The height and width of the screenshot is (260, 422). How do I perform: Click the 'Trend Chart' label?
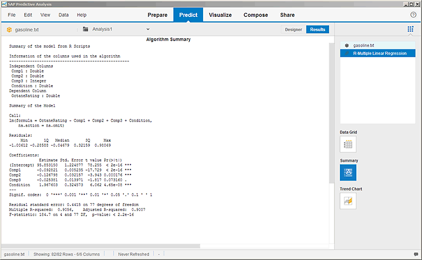(351, 189)
